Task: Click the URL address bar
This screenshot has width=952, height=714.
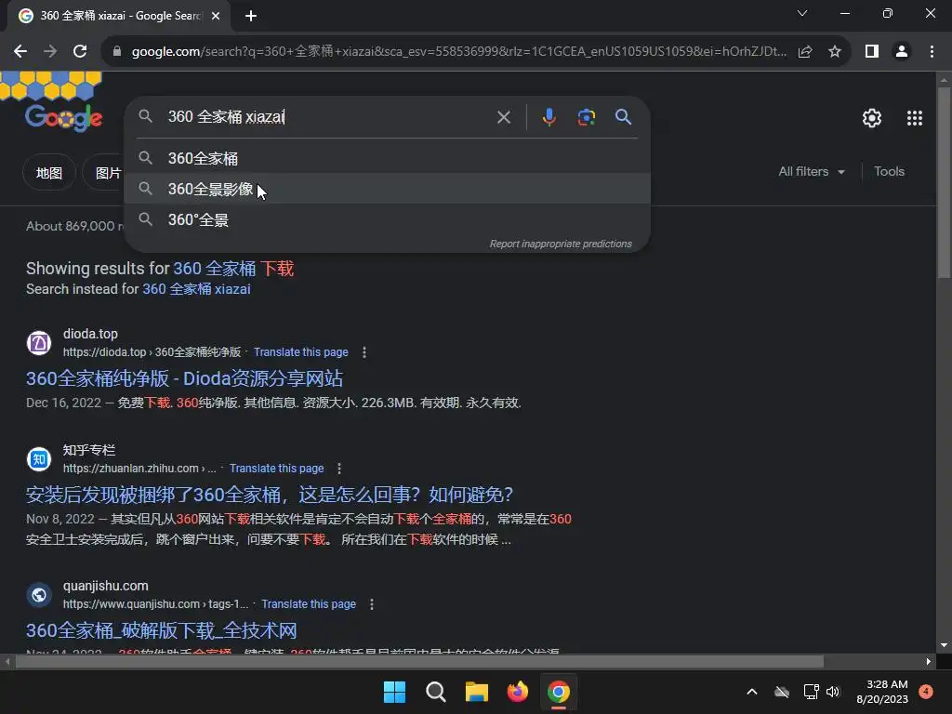Action: 458,52
